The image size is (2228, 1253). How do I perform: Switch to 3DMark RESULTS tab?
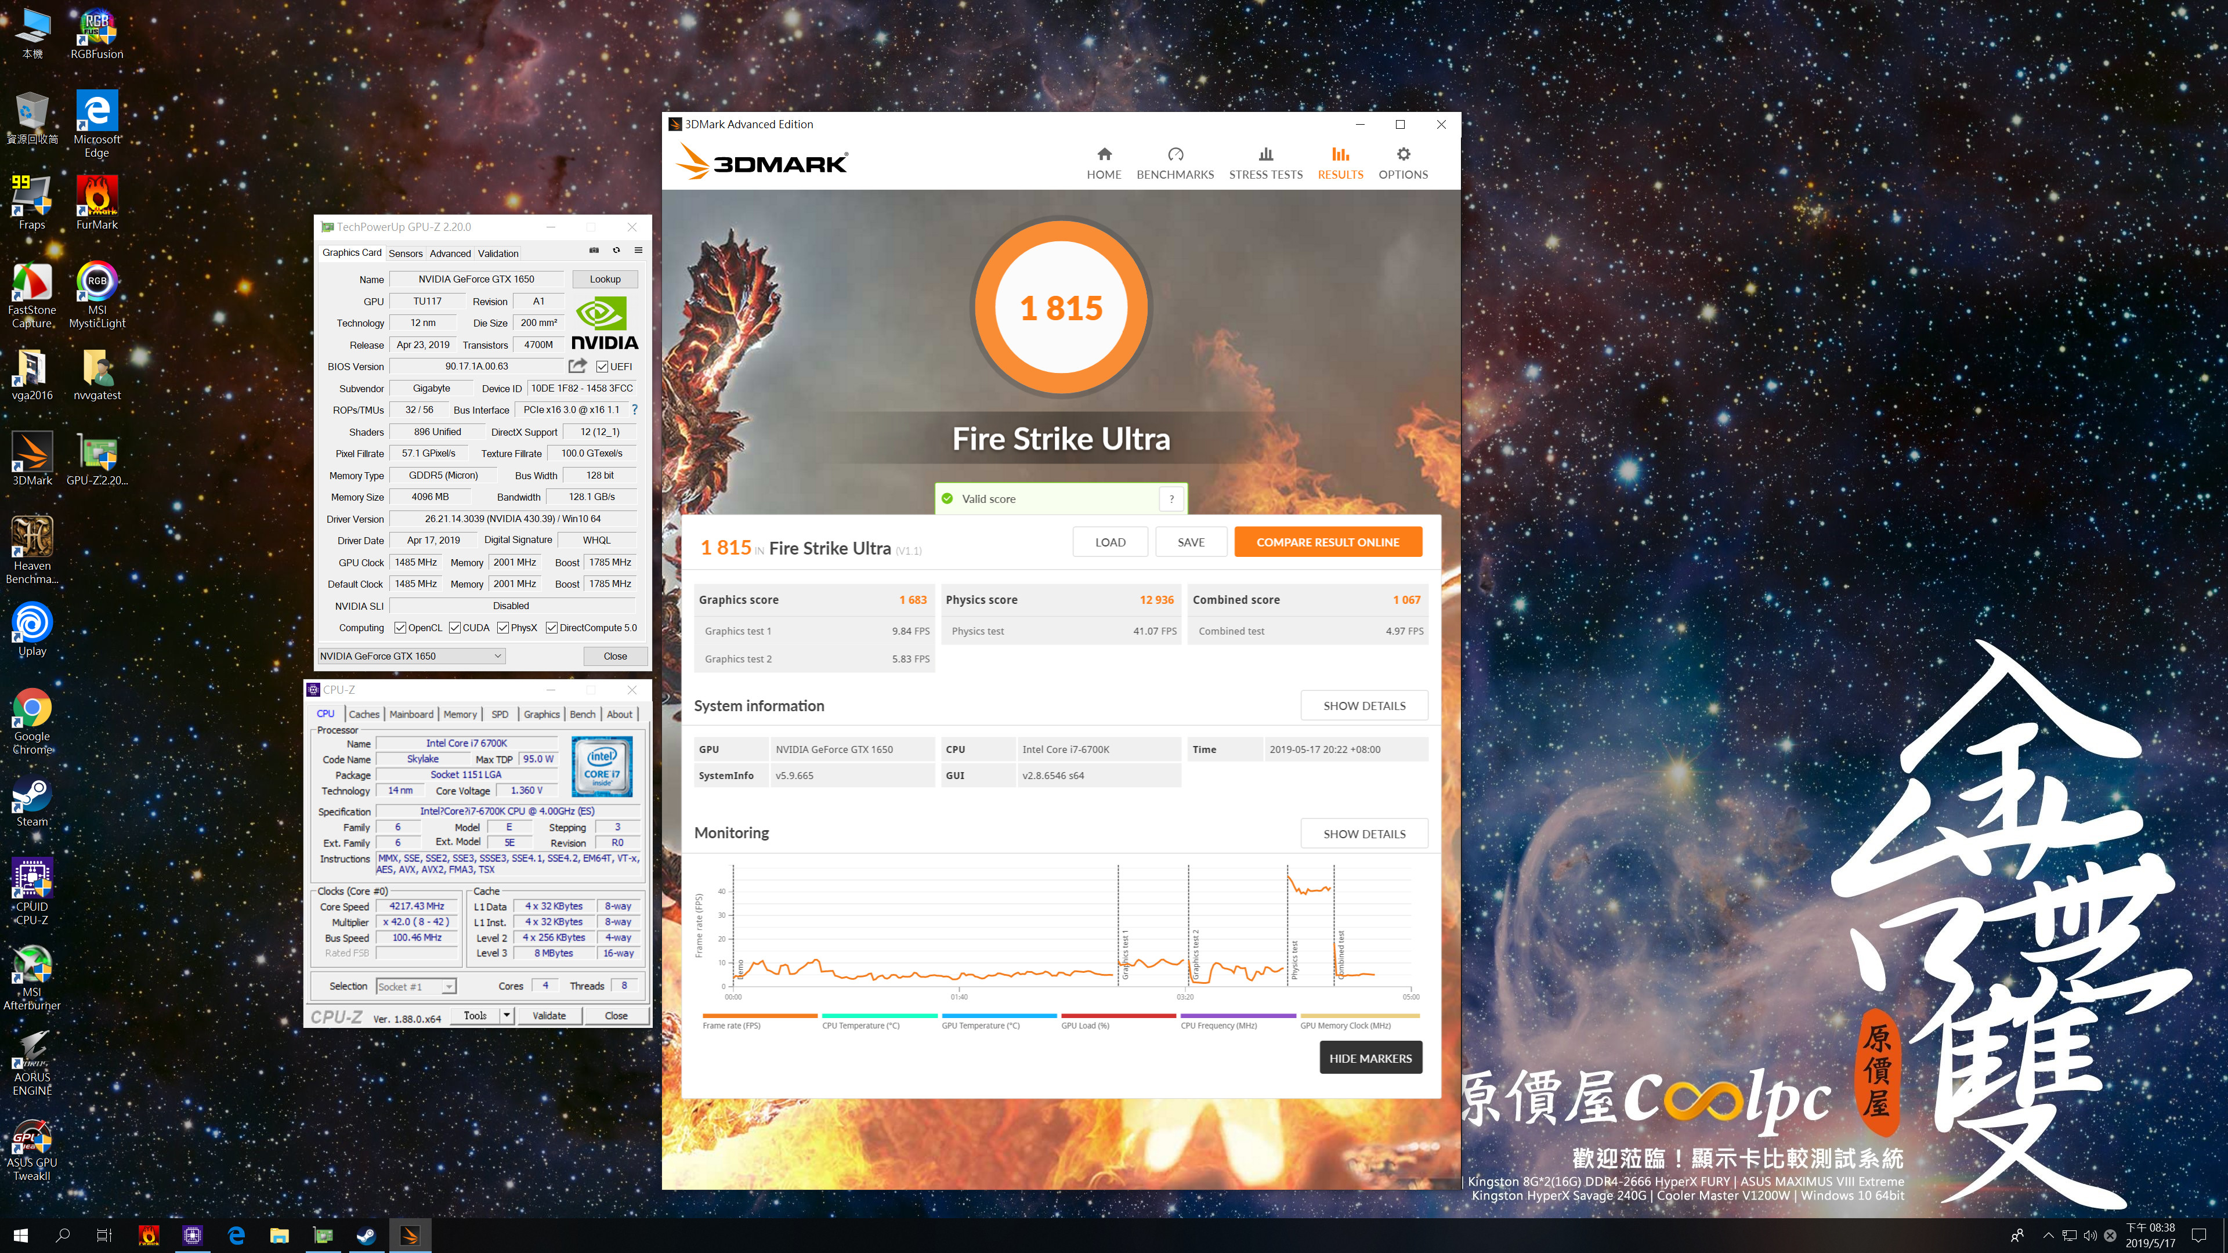coord(1340,162)
